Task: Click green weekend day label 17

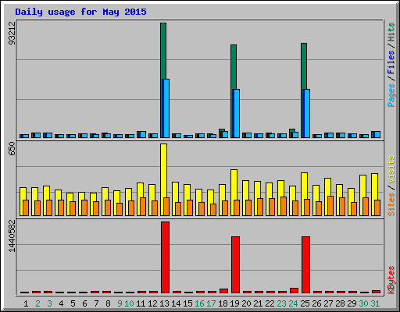Action: pyautogui.click(x=211, y=303)
